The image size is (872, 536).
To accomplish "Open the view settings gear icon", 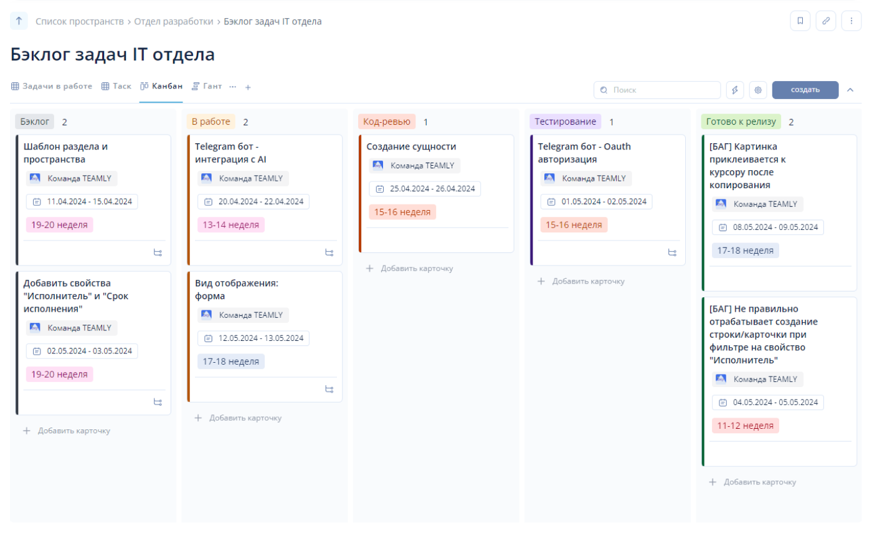I will (x=759, y=90).
